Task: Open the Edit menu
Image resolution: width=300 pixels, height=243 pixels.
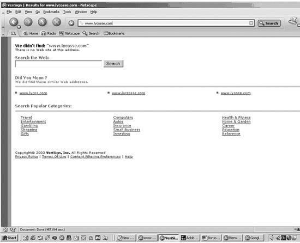Action: coord(18,12)
